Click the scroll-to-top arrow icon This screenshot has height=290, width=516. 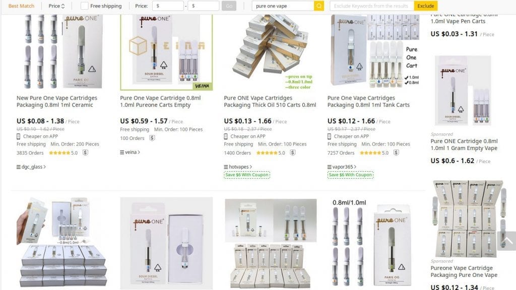(506, 241)
